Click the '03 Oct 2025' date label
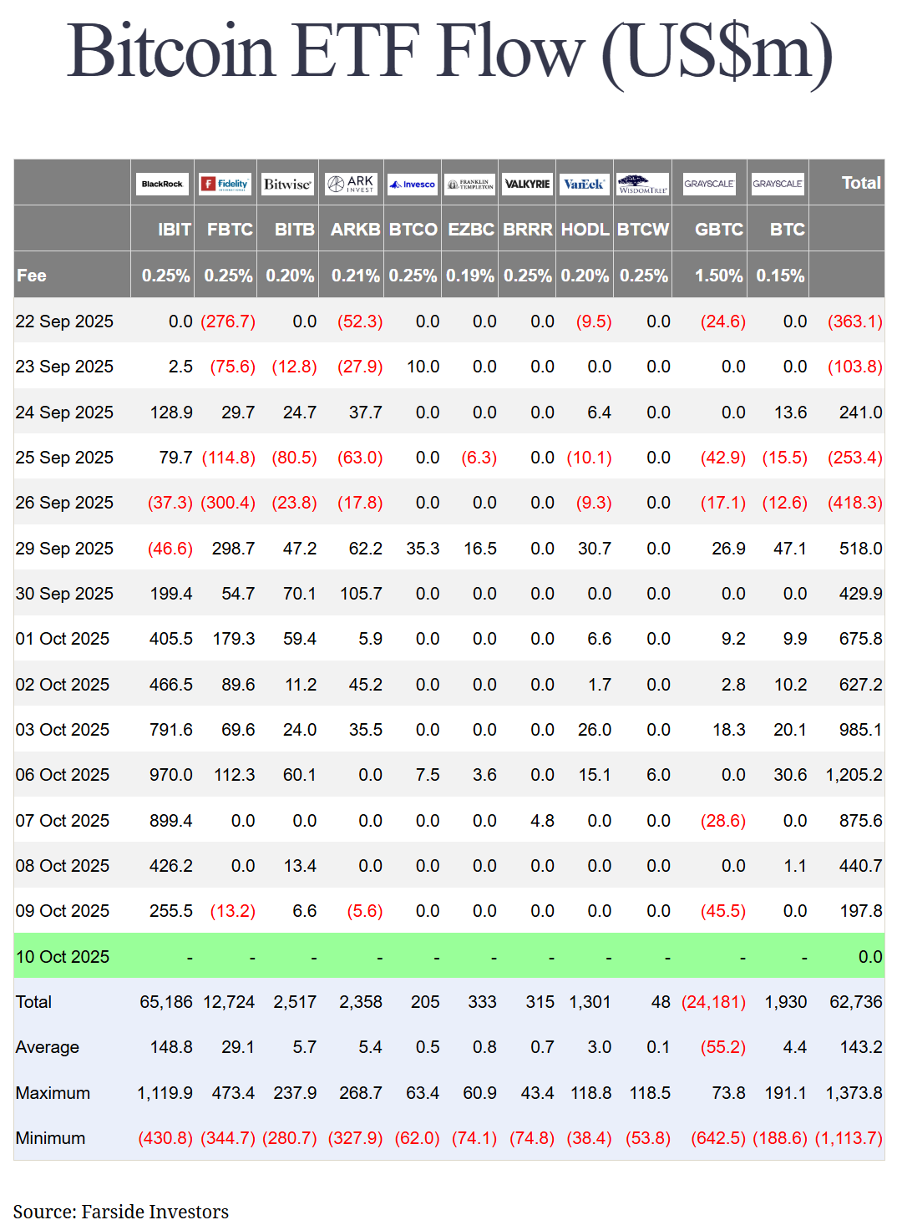The image size is (897, 1225). (x=63, y=730)
